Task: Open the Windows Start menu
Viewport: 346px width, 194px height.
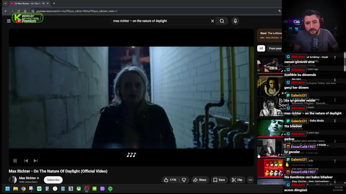Action: pyautogui.click(x=8, y=189)
